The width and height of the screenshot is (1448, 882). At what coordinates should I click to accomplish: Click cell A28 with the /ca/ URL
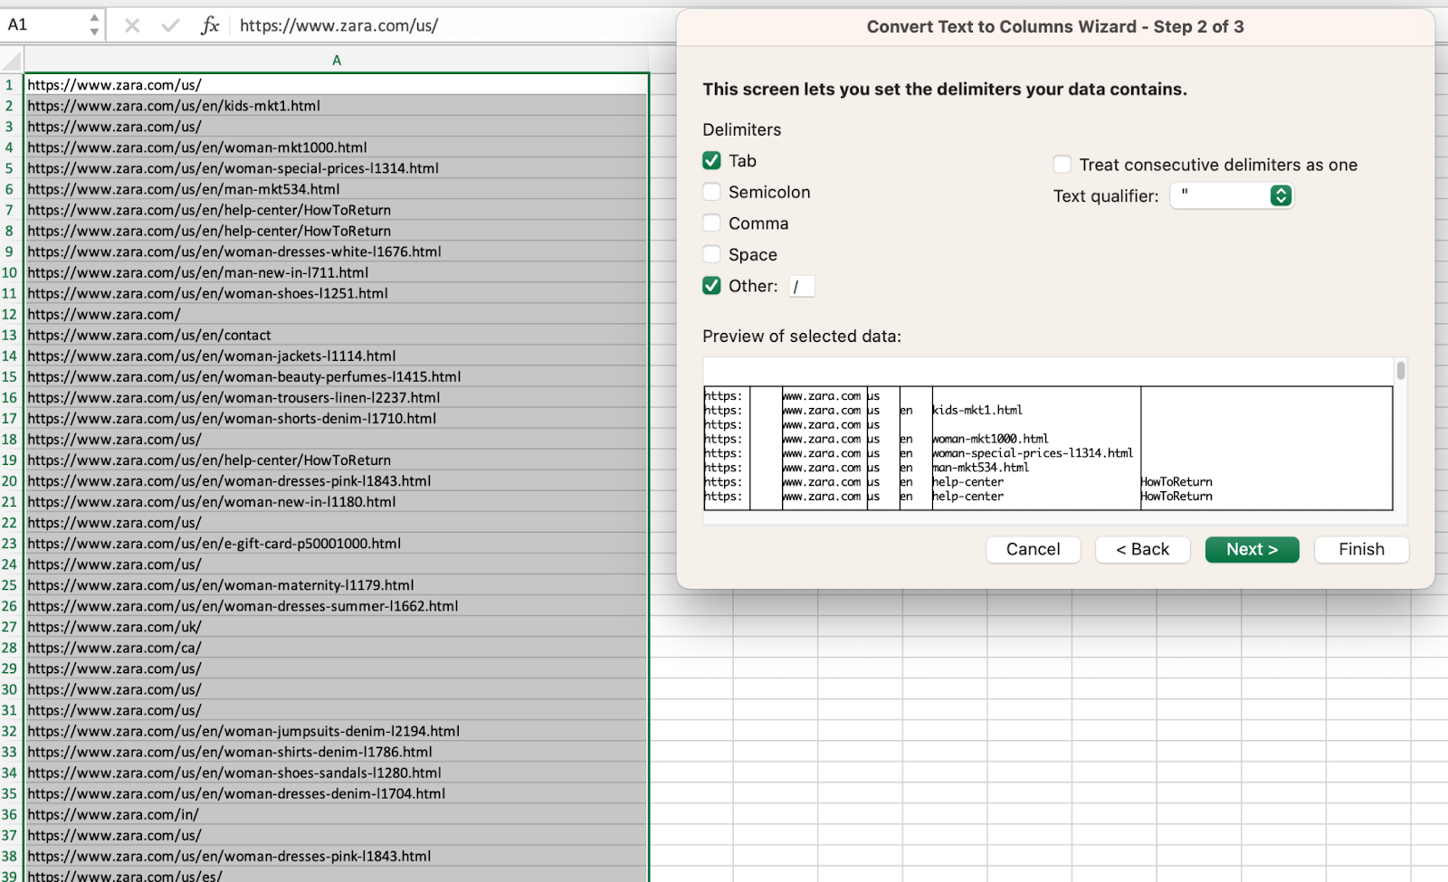point(337,648)
